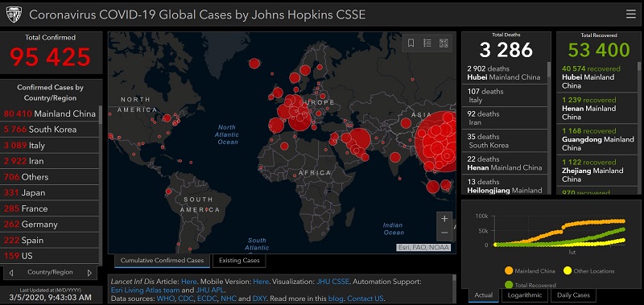Click previous arrow beside Country/Region
644x305 pixels.
pyautogui.click(x=11, y=273)
